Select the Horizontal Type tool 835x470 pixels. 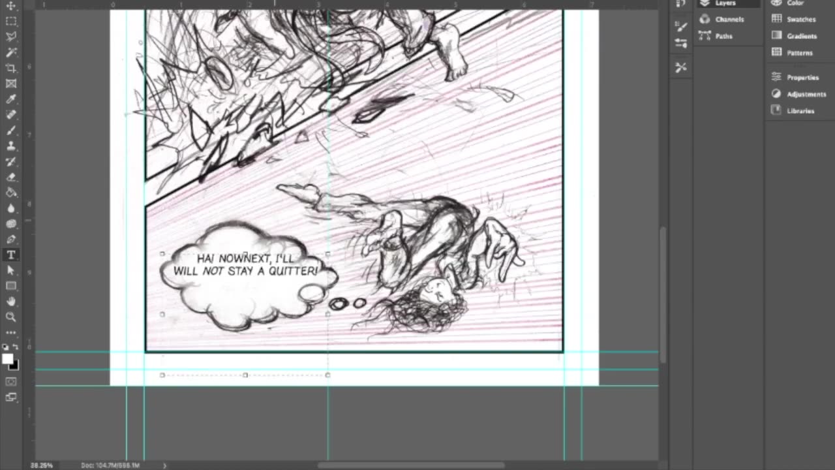11,255
